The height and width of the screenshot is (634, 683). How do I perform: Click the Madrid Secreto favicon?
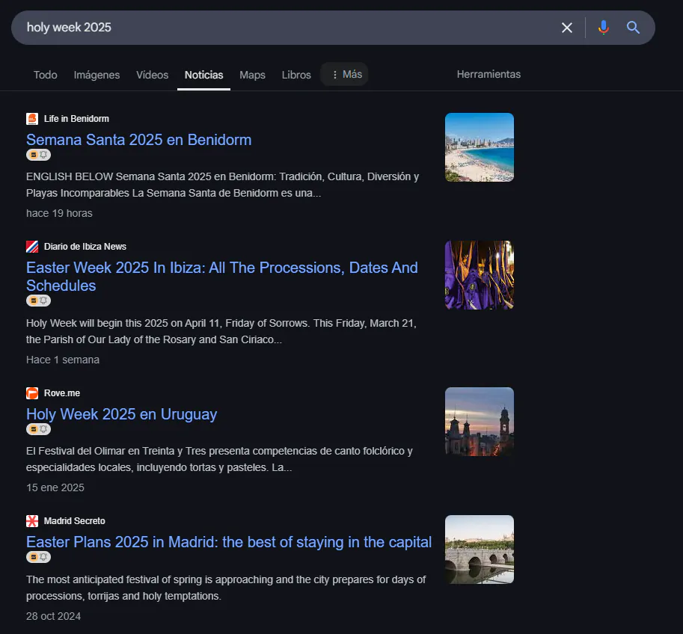(x=32, y=521)
